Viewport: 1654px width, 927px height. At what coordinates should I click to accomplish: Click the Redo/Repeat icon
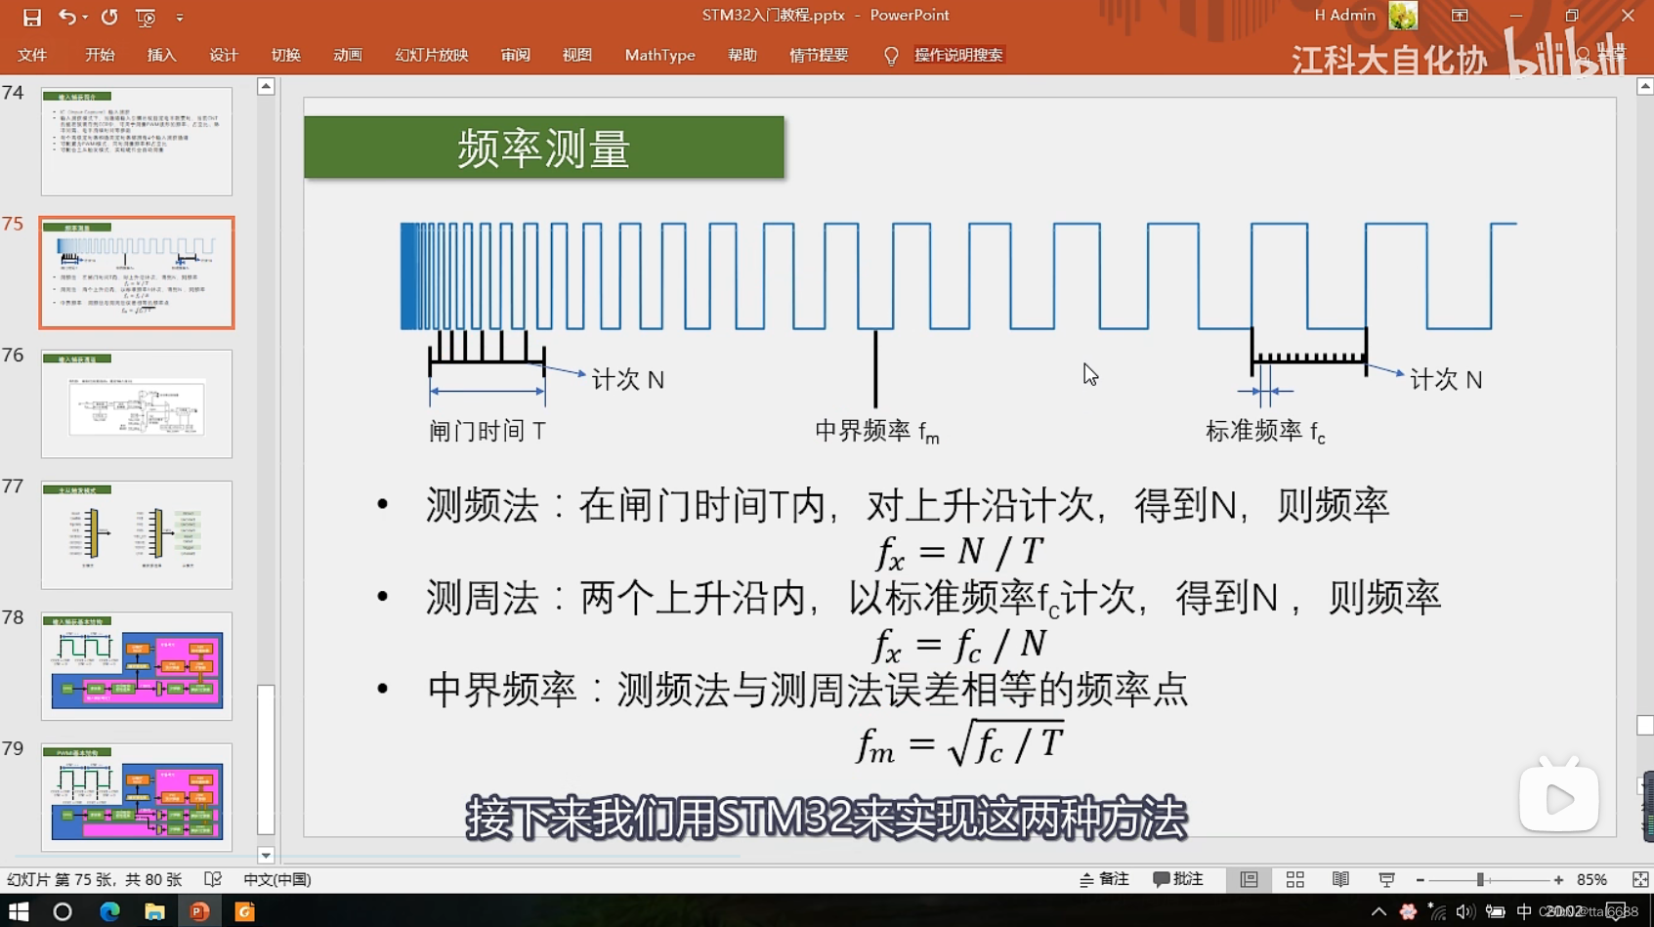coord(109,17)
